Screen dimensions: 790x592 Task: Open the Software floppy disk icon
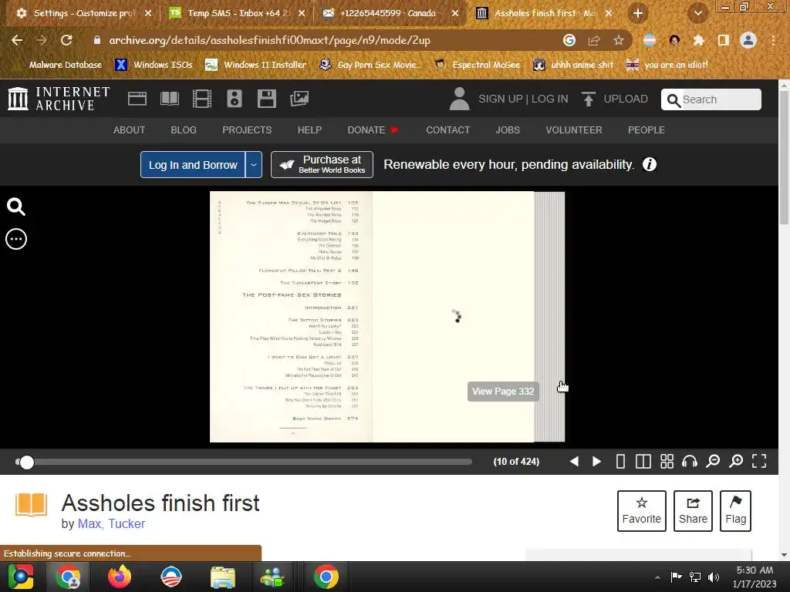pyautogui.click(x=266, y=99)
